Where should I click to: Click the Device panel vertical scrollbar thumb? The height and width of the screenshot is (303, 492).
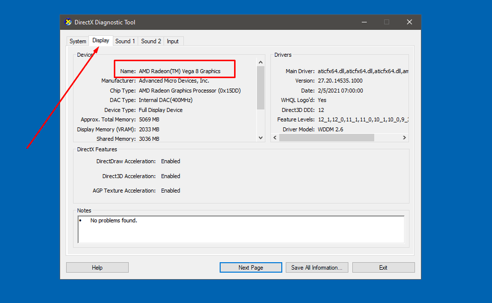coord(260,88)
